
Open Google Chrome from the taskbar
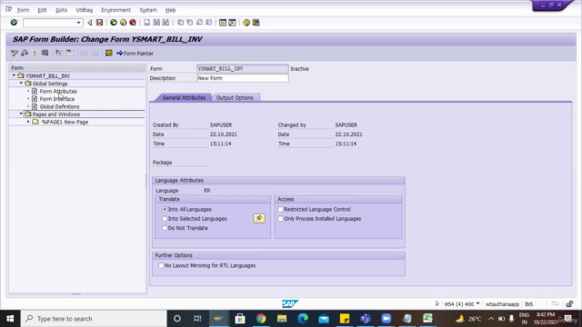pos(261,319)
